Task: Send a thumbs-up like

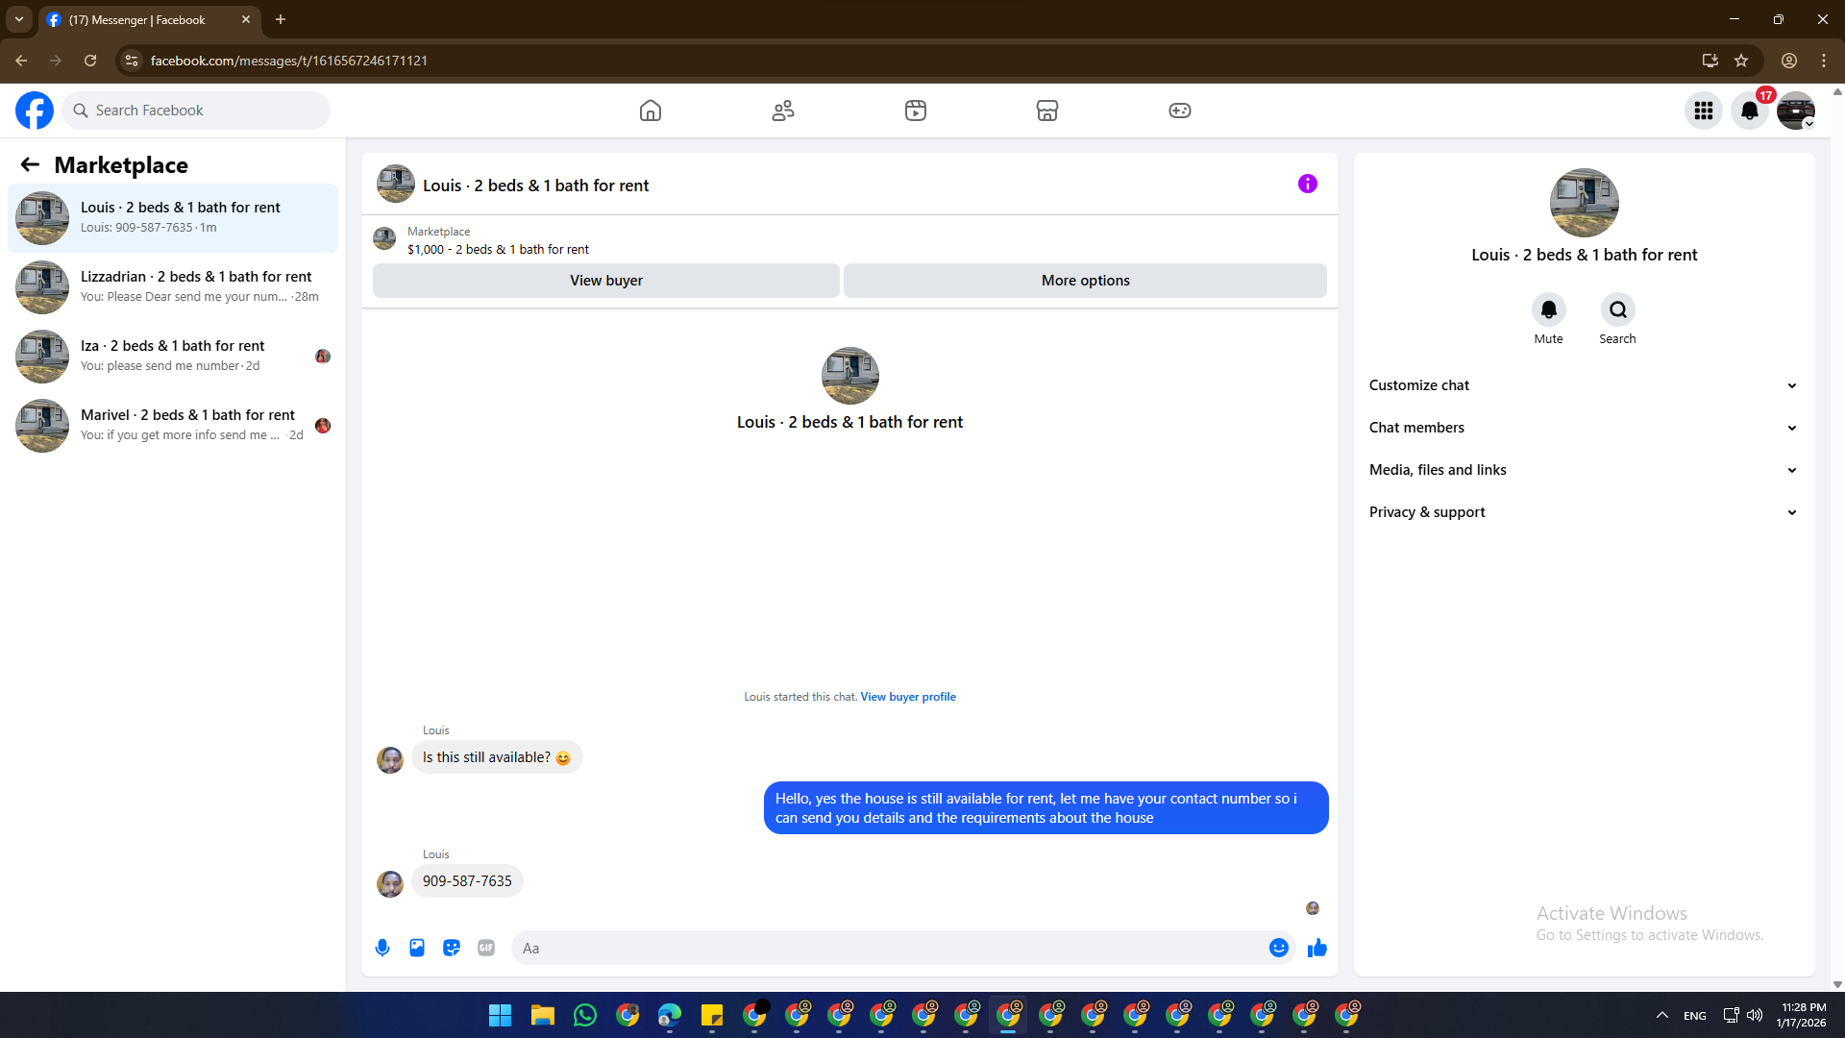Action: pos(1316,948)
